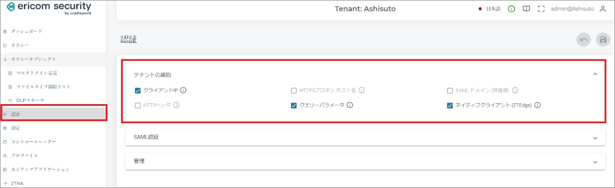Click the save floppy disk icon

click(603, 40)
